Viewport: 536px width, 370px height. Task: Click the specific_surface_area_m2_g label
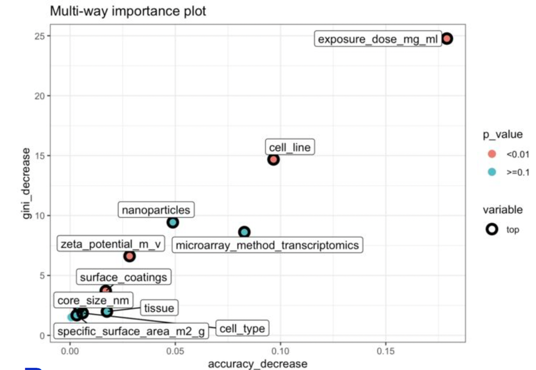coord(131,332)
